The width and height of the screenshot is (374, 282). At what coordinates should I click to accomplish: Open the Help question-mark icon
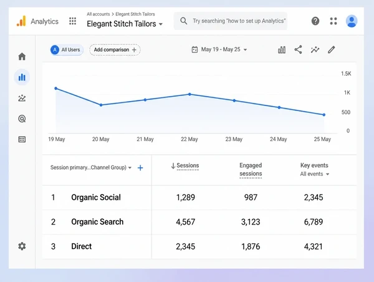[315, 21]
